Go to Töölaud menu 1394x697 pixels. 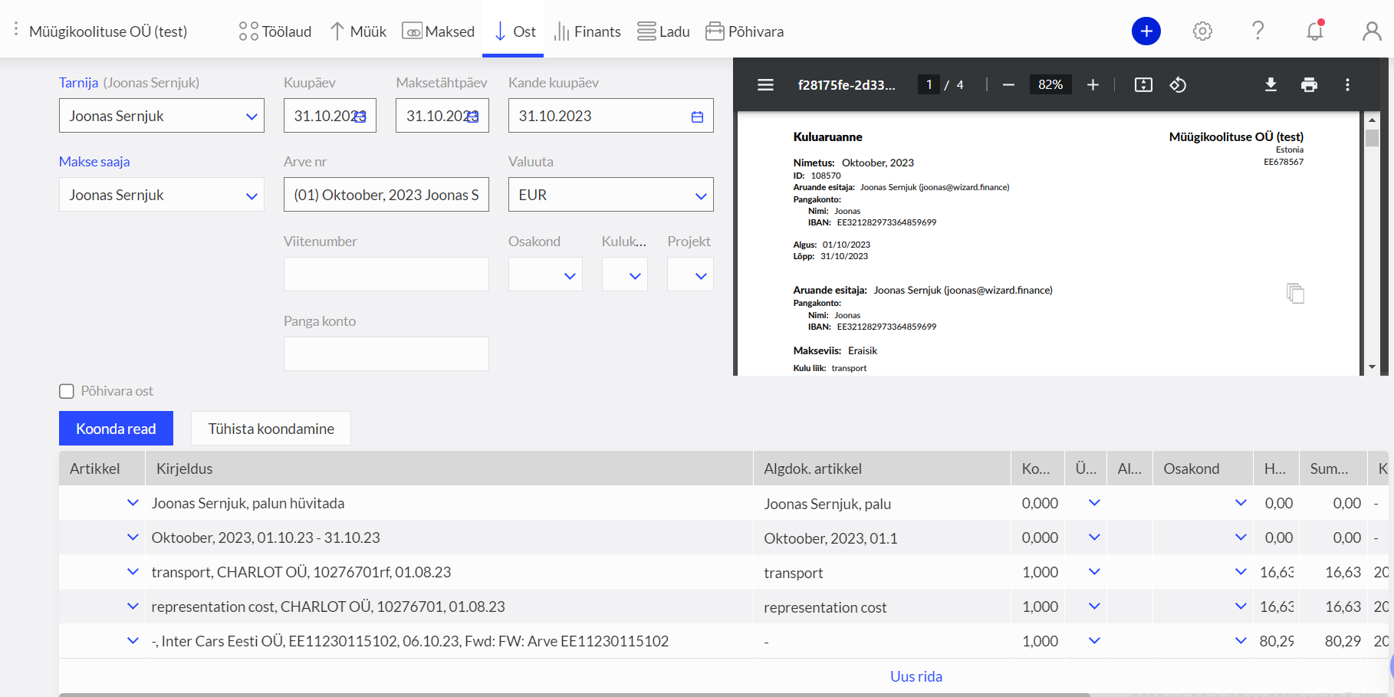(x=275, y=31)
